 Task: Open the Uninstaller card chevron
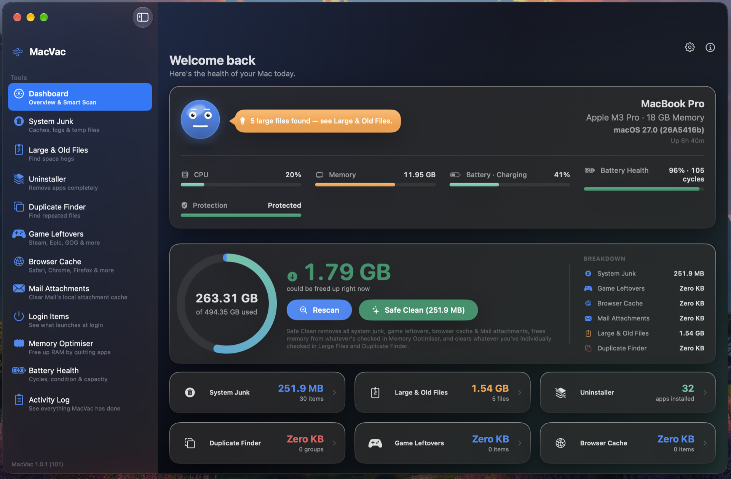(x=705, y=392)
